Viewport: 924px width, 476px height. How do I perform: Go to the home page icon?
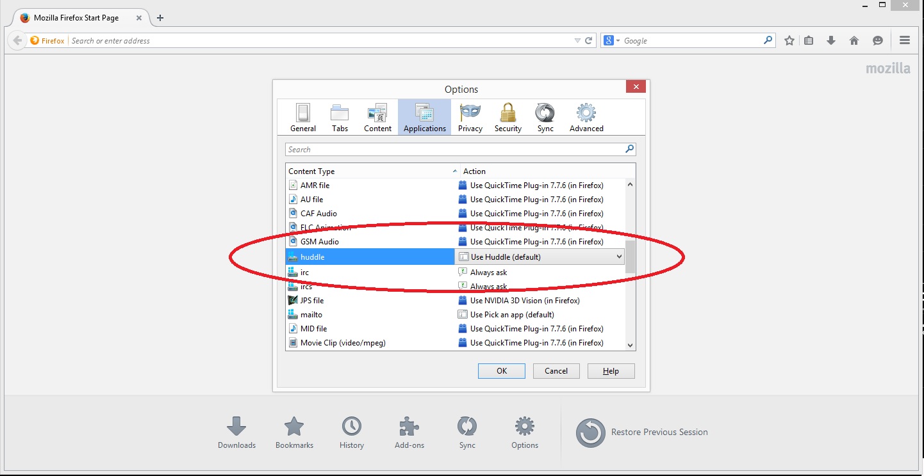(854, 40)
